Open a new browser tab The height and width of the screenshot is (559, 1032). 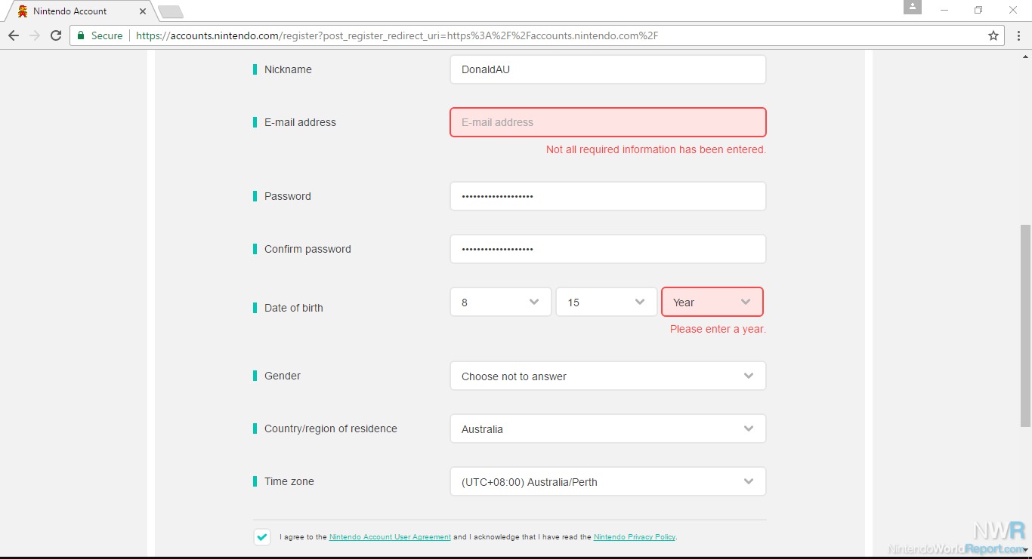(x=171, y=12)
